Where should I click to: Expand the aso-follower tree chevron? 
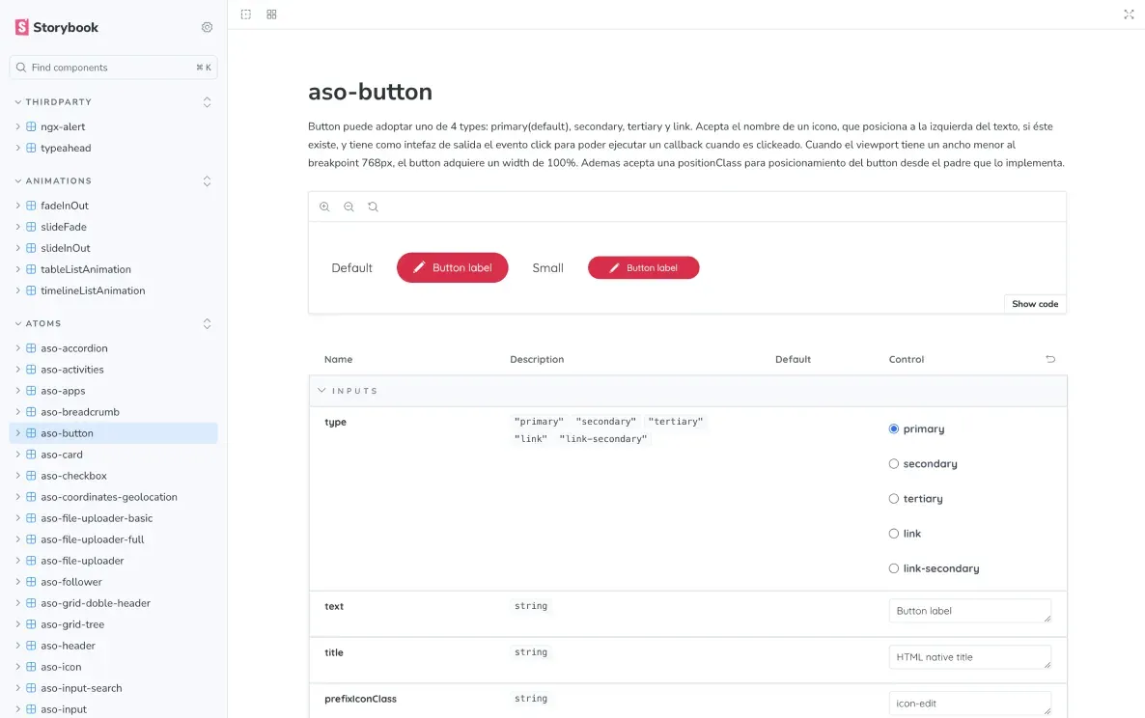(17, 582)
